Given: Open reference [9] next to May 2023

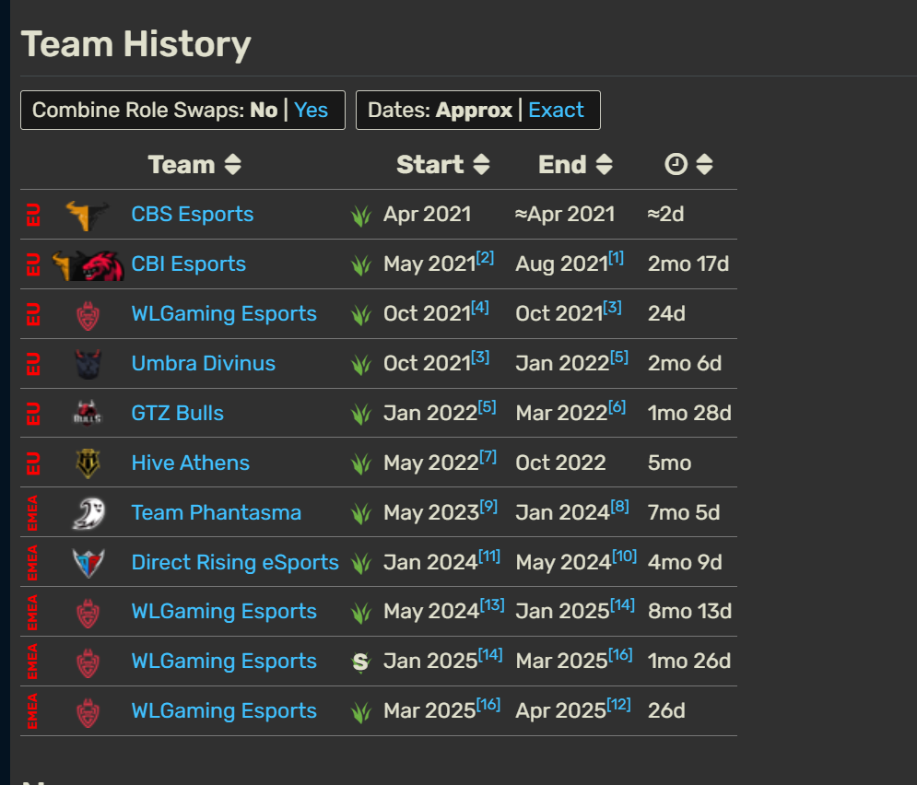Looking at the screenshot, I should [488, 506].
